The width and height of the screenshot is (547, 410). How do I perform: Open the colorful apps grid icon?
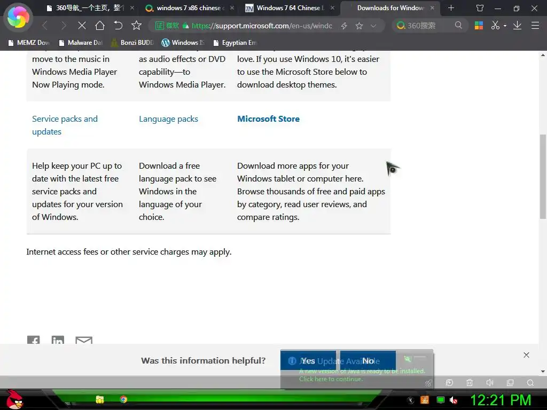[479, 26]
